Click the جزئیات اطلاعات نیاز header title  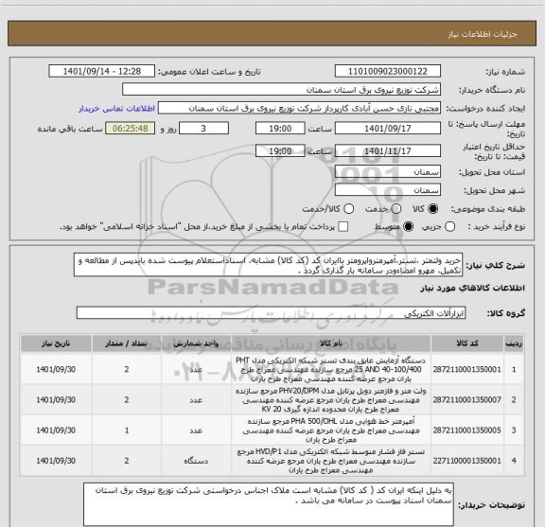(483, 34)
